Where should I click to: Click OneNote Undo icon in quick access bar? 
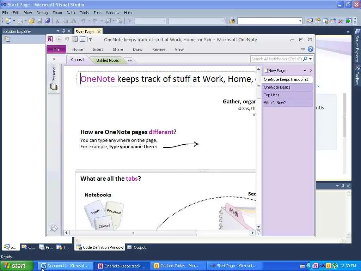[x=67, y=39]
